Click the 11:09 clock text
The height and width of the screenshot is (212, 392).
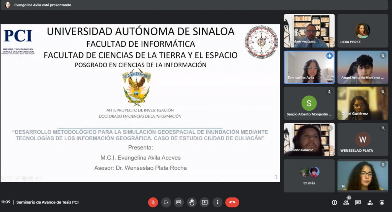point(6,202)
